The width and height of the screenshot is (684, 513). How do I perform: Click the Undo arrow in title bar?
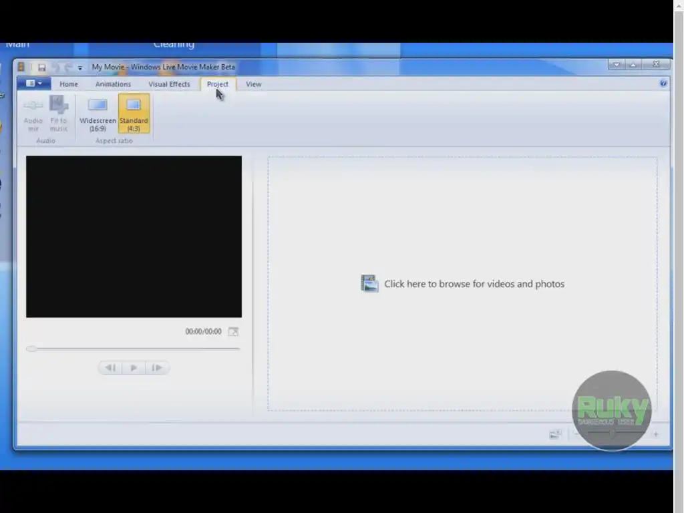(55, 67)
